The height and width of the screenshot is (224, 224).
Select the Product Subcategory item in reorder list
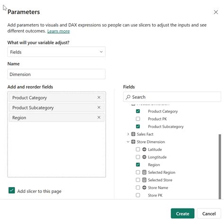pyautogui.click(x=57, y=107)
